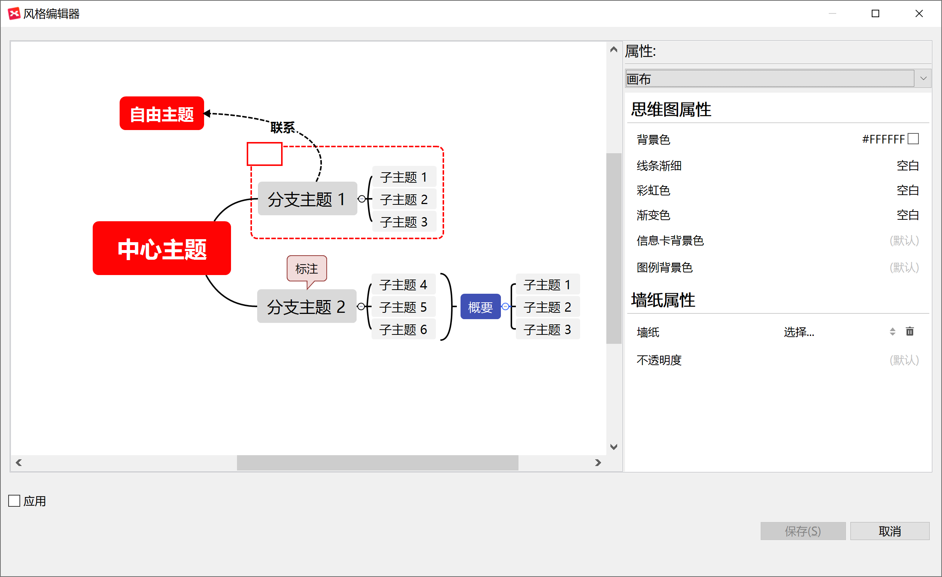Screen dimensions: 942x577
Task: Click the 选择... wallpaper chooser
Action: tap(798, 332)
